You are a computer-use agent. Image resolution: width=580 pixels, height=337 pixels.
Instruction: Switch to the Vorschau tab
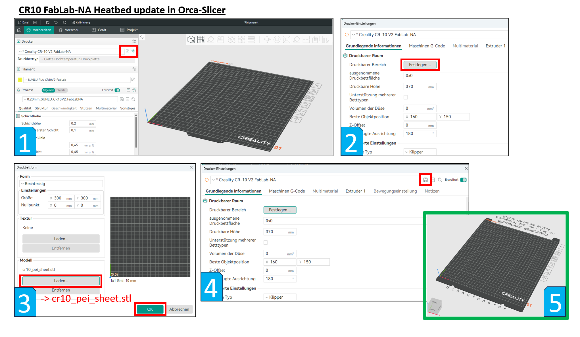pos(69,30)
